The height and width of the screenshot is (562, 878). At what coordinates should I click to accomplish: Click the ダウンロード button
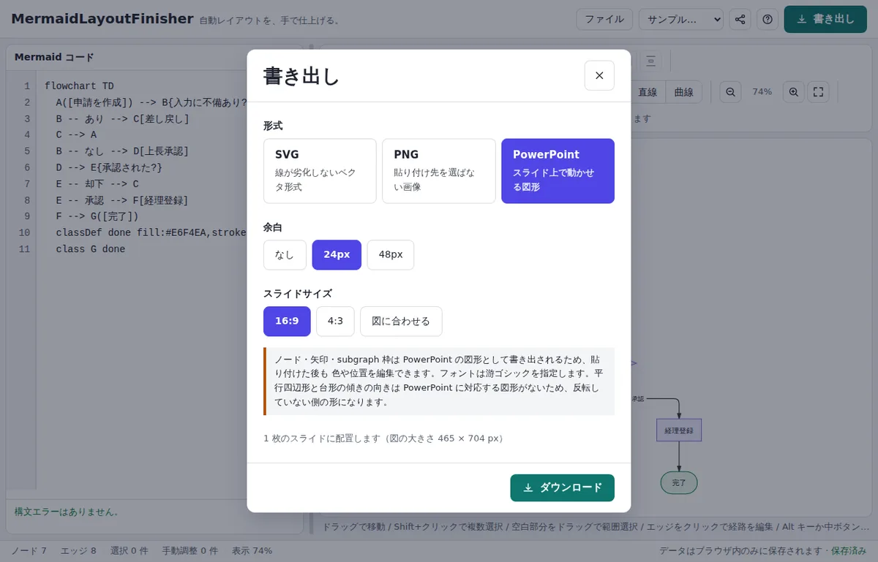tap(562, 487)
